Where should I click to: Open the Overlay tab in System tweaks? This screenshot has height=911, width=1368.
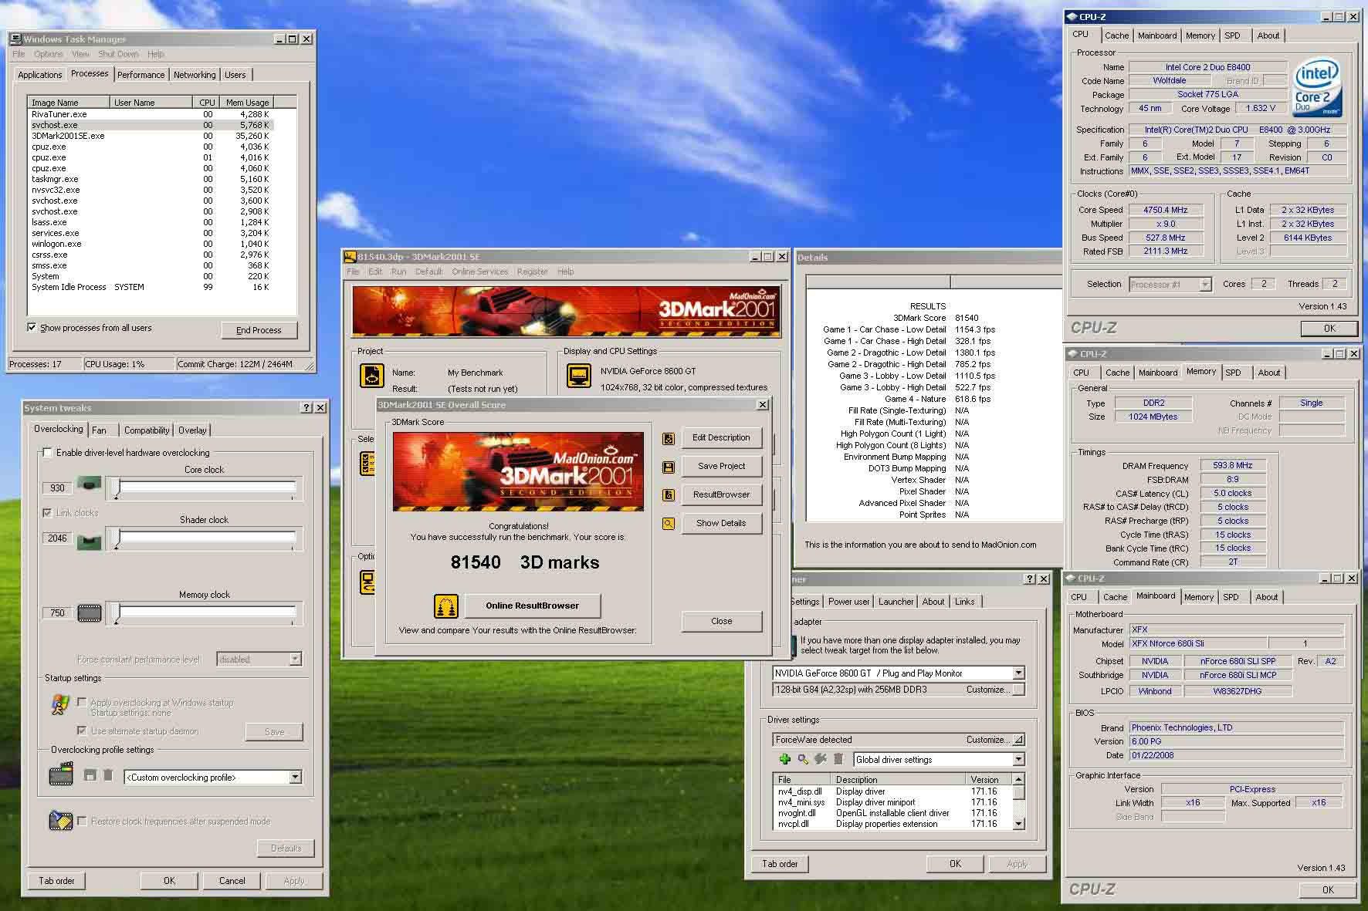tap(192, 430)
